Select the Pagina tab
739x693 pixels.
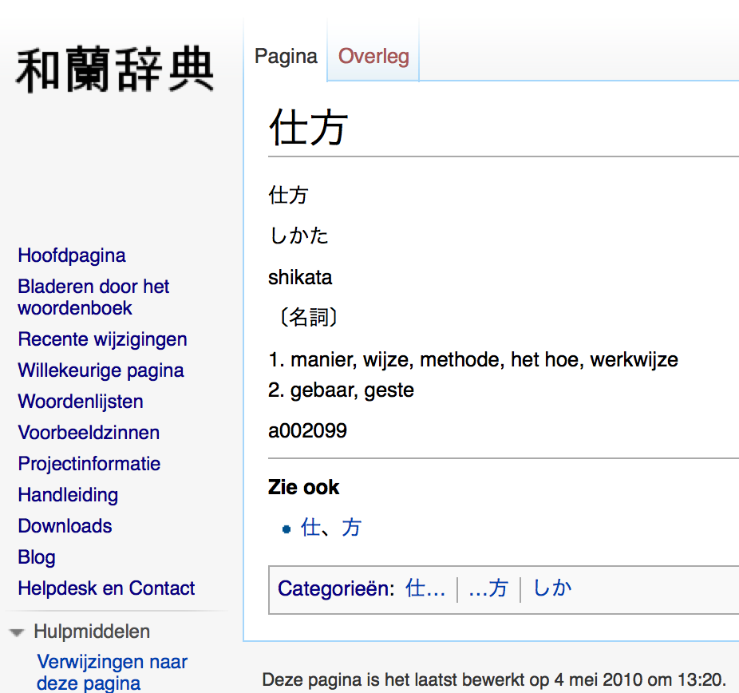point(286,57)
